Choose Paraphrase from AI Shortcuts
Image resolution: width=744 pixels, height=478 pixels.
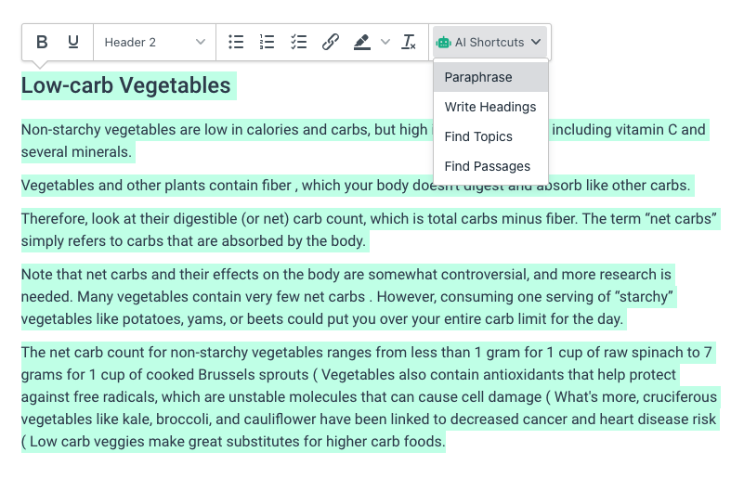pyautogui.click(x=490, y=77)
